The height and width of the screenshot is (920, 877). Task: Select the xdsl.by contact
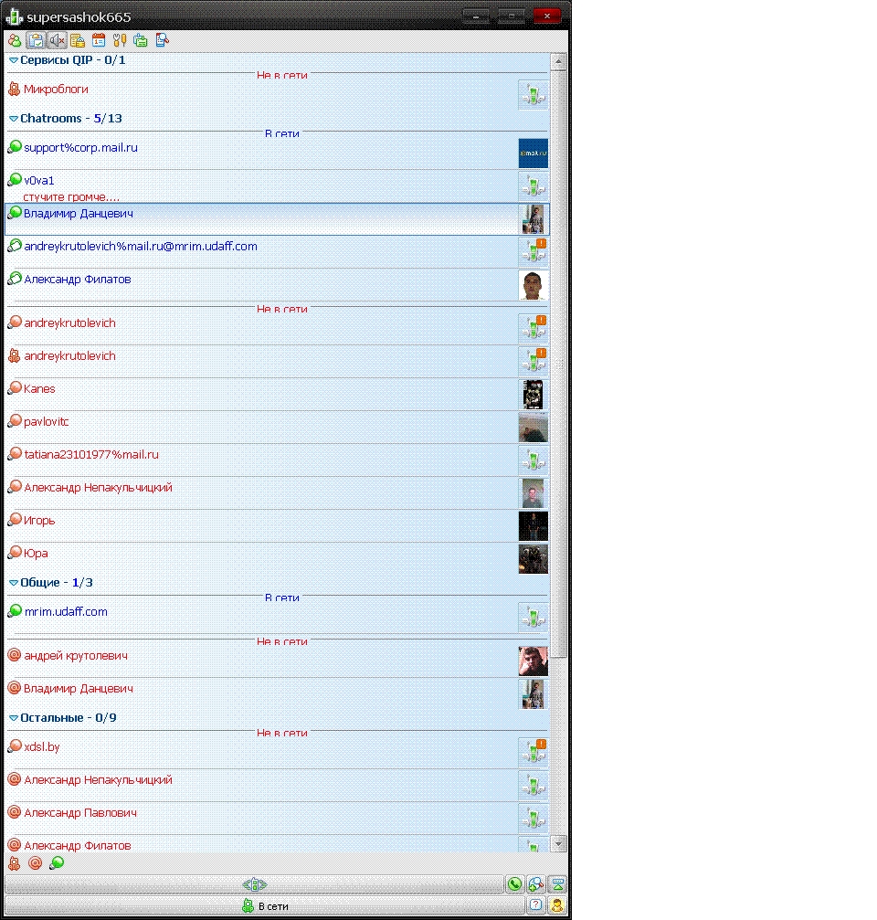(277, 752)
